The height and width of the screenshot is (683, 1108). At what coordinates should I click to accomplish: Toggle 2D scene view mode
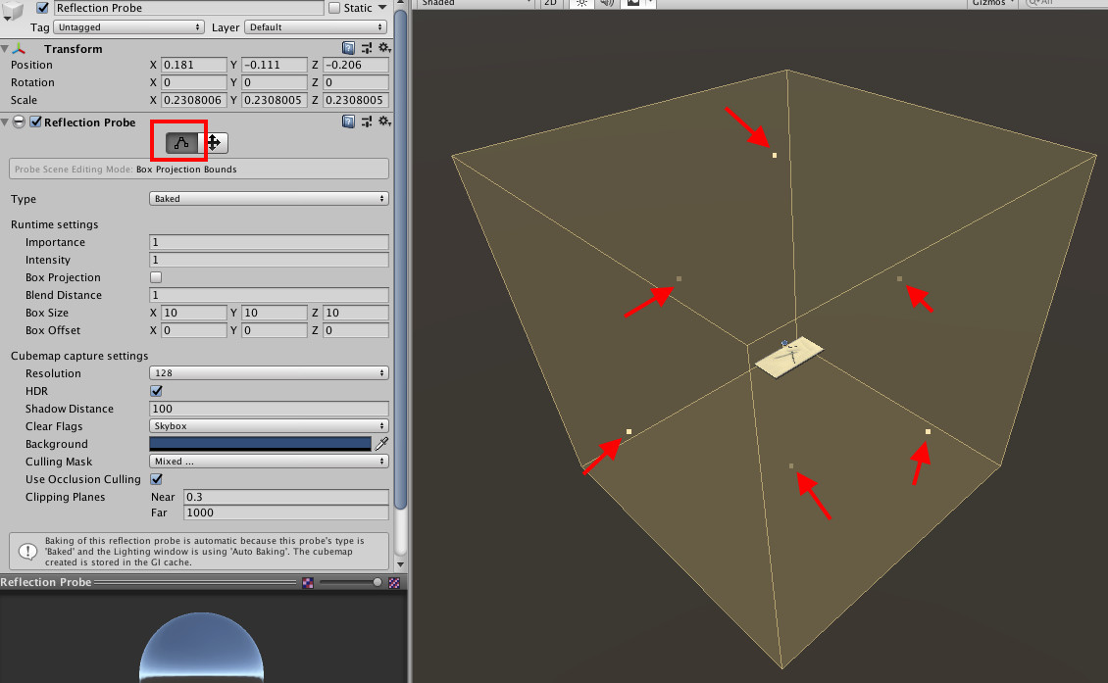point(550,3)
